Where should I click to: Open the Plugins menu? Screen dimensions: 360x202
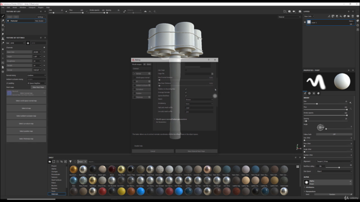tap(40, 7)
